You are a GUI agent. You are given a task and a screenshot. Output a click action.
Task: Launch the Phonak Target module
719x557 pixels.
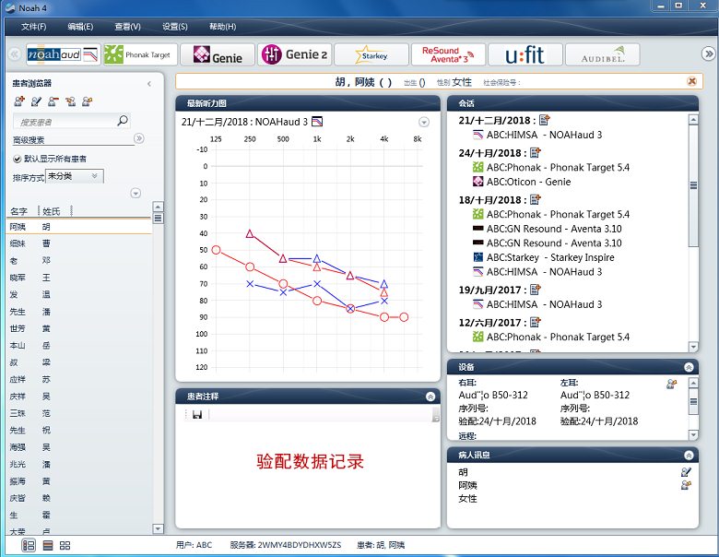(138, 54)
